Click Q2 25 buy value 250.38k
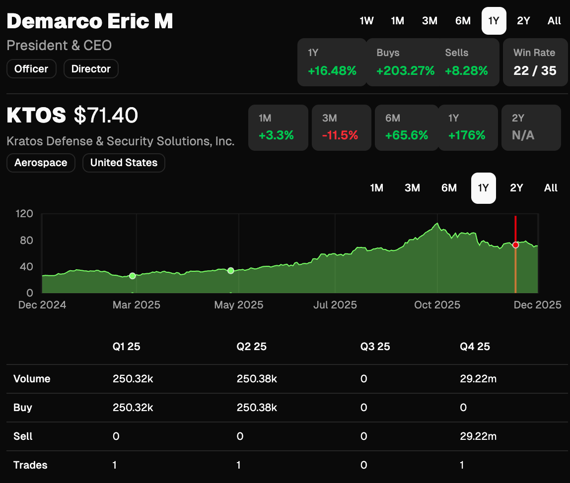570x483 pixels. pos(257,408)
